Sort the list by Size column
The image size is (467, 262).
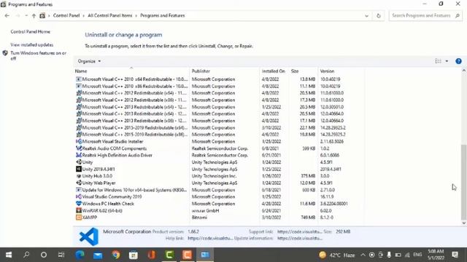pos(295,71)
